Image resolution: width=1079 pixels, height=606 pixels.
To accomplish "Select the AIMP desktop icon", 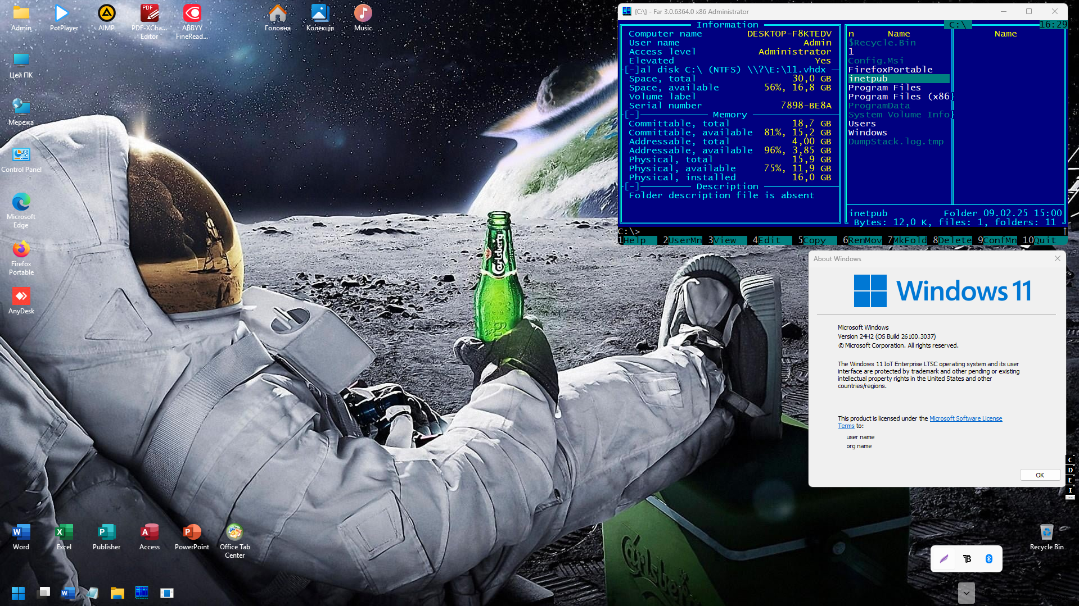I will click(106, 17).
